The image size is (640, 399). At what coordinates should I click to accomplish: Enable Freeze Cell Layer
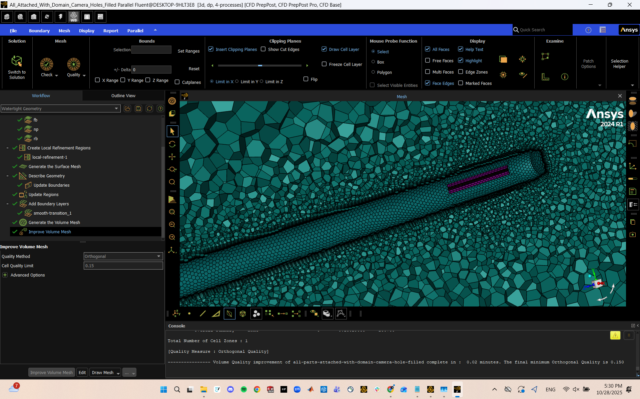point(324,64)
